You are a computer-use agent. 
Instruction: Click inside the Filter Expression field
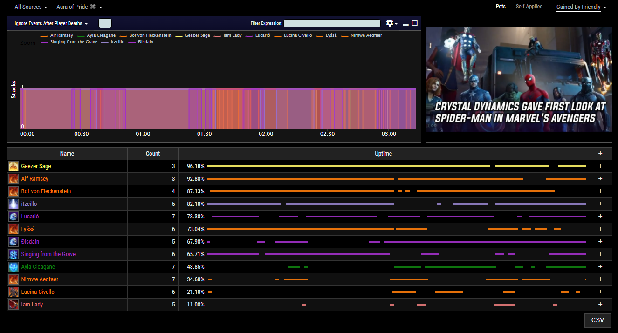tap(332, 23)
